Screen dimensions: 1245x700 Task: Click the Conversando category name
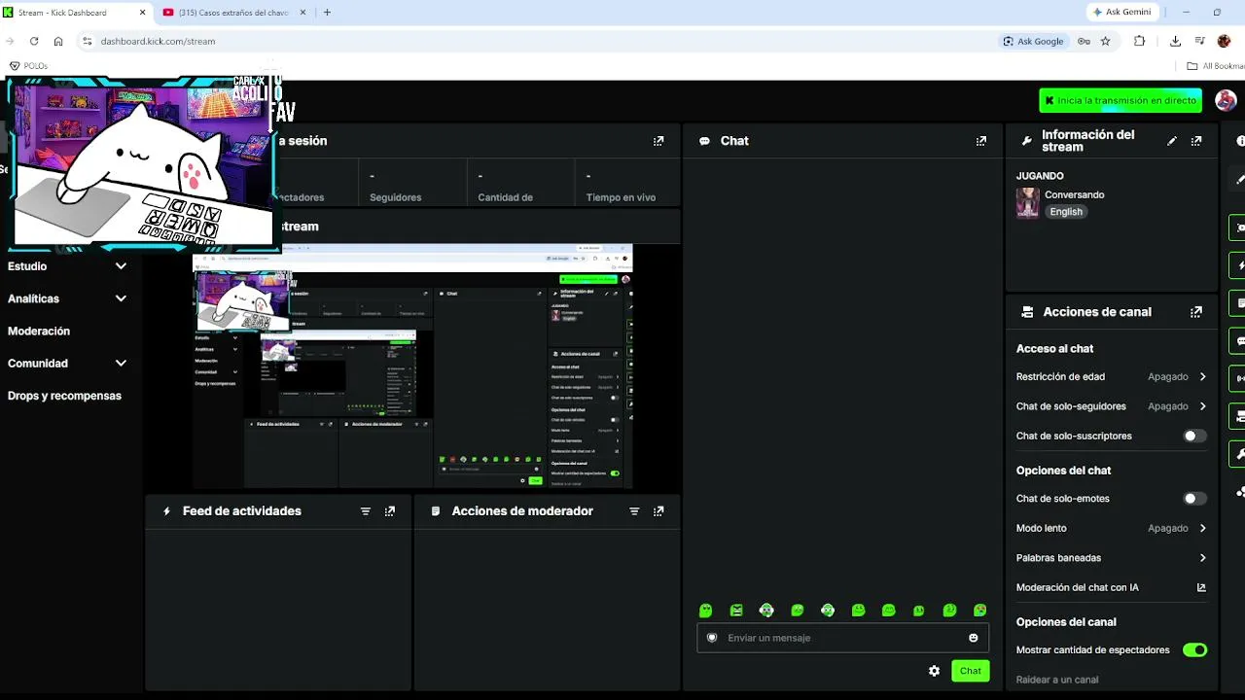click(x=1075, y=194)
